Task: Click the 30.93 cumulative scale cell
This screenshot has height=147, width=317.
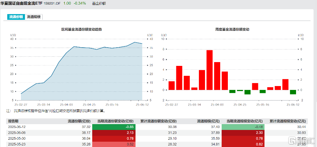Action: [301, 133]
